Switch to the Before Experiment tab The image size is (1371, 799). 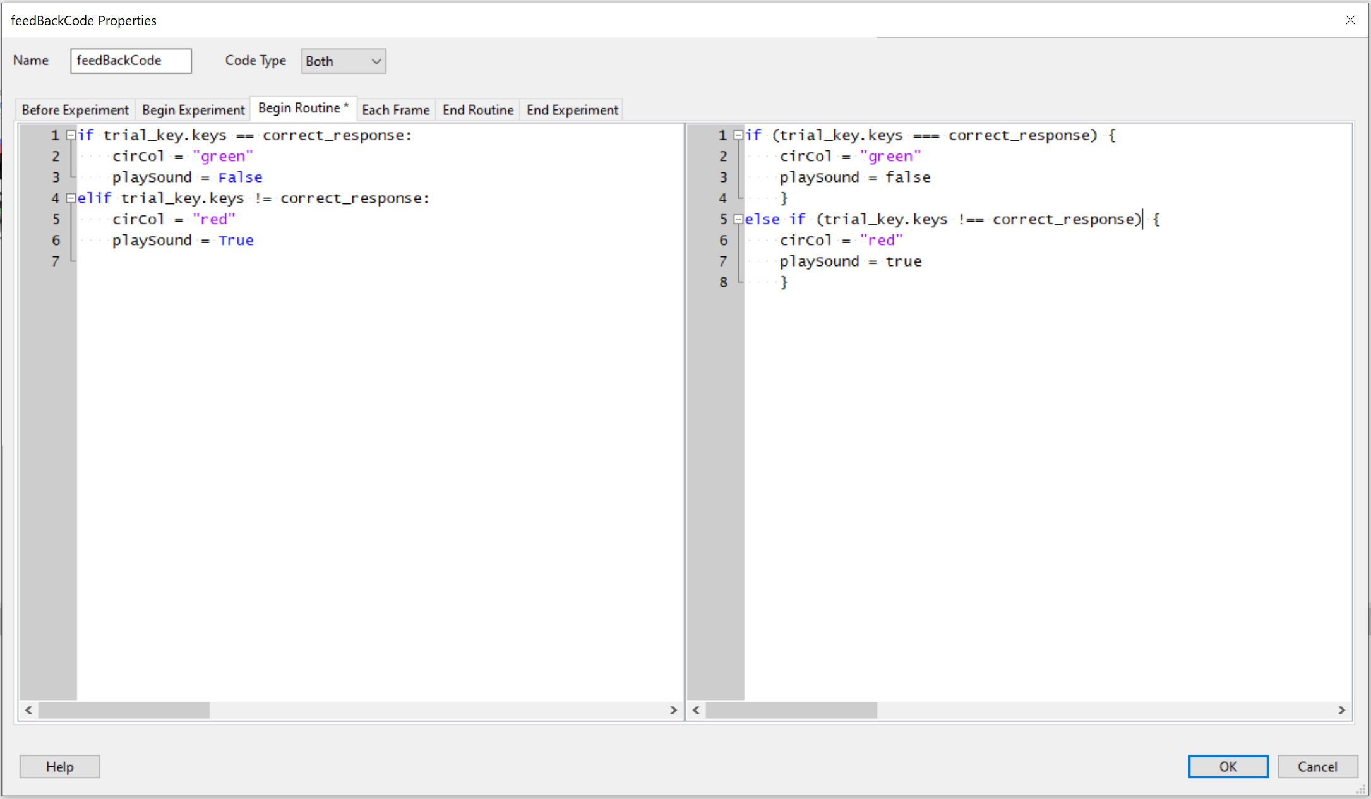pos(75,110)
